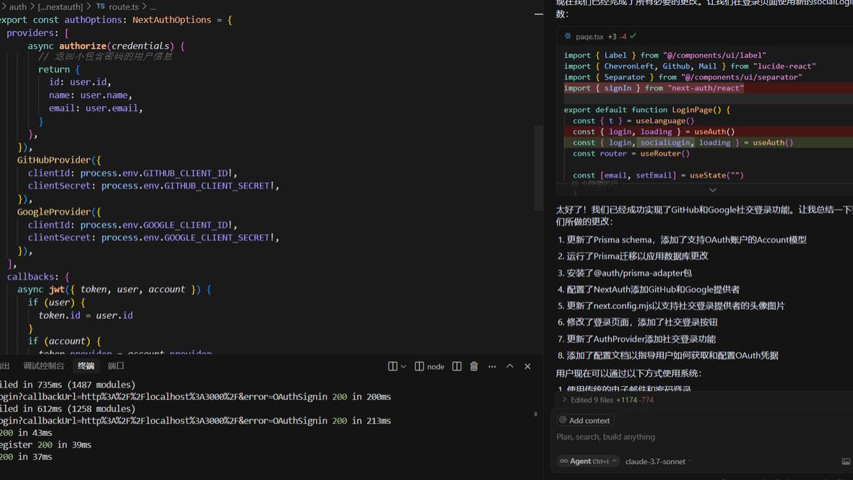Click the authorize function name

click(x=82, y=45)
